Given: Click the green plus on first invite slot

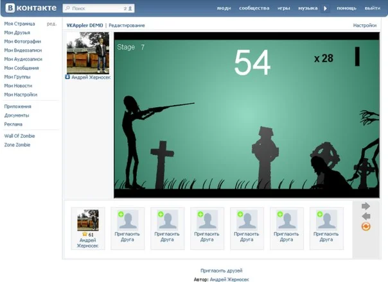Looking at the screenshot, I should (120, 213).
